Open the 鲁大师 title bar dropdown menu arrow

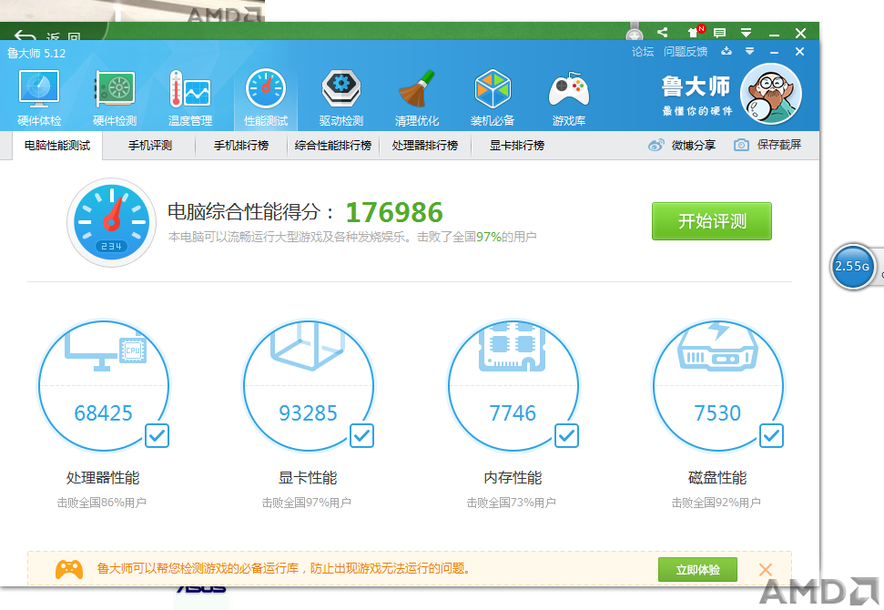[x=749, y=51]
